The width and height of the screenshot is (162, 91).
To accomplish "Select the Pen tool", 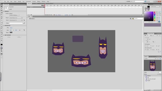I will [2, 16].
